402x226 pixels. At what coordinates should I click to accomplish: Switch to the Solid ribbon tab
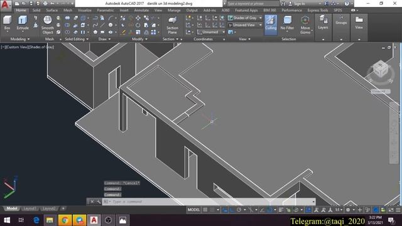click(36, 10)
